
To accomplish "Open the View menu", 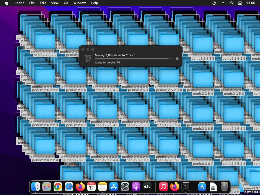I will point(55,3).
